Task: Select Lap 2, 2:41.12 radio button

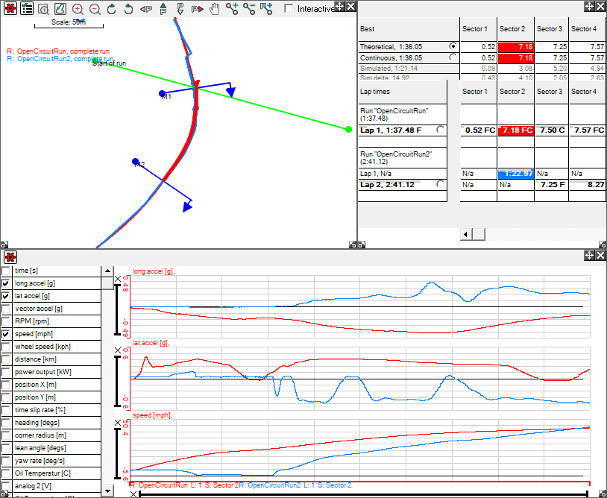Action: pyautogui.click(x=441, y=184)
